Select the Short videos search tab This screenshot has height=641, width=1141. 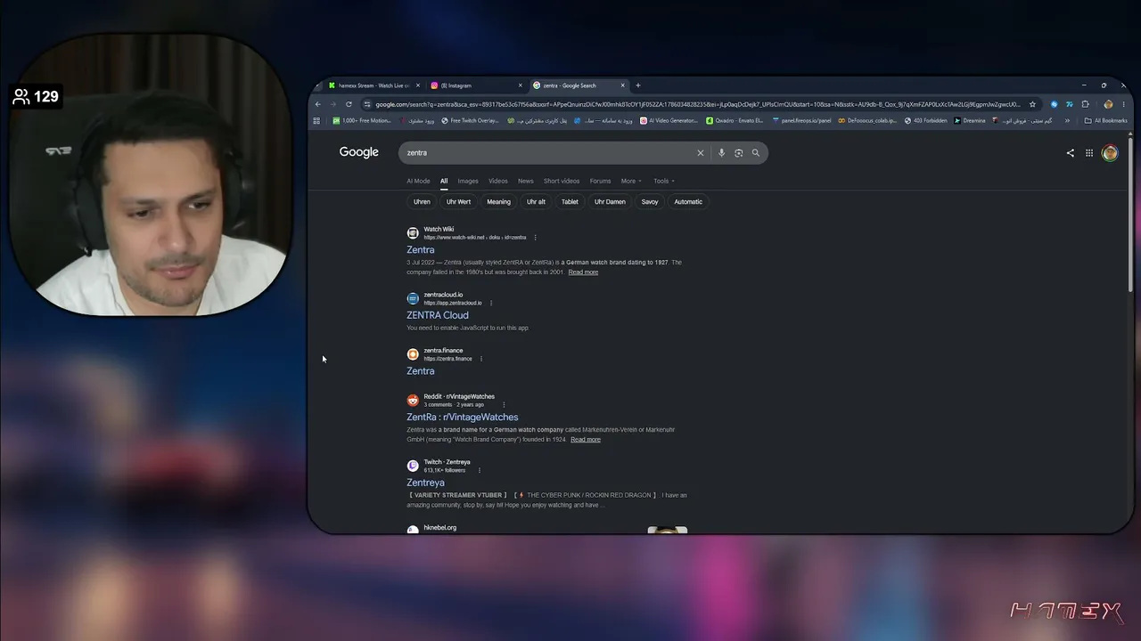562,181
